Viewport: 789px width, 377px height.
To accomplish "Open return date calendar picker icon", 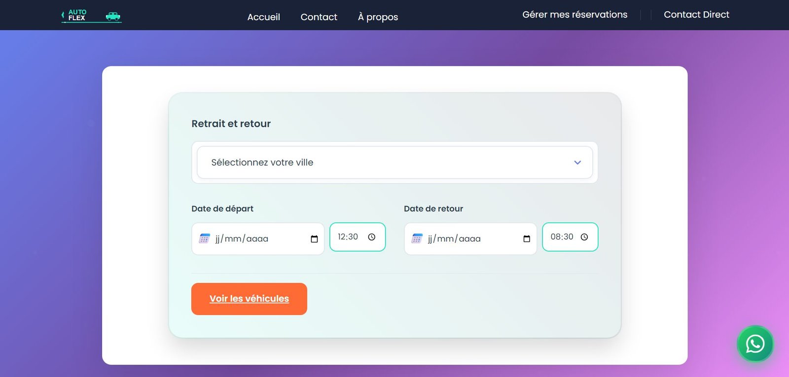I will pos(527,239).
